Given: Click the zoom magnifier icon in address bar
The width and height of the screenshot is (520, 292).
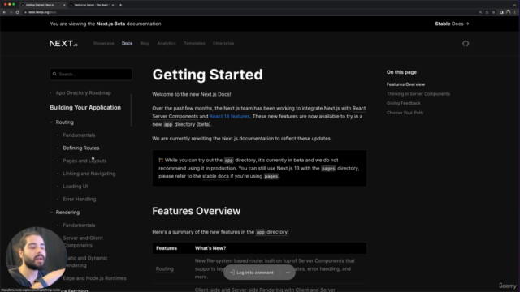Looking at the screenshot, I should click(480, 12).
